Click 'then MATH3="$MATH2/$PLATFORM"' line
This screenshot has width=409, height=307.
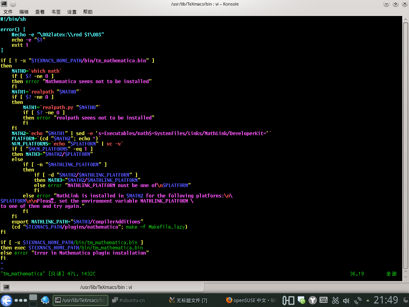tap(52, 154)
